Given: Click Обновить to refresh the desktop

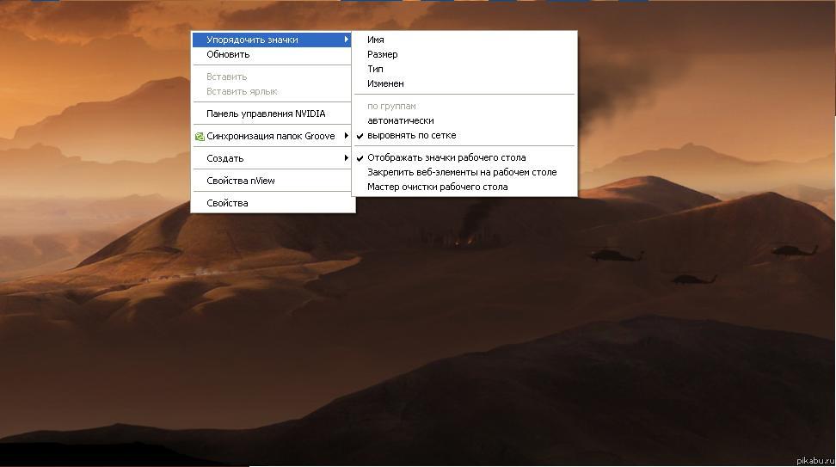Looking at the screenshot, I should click(228, 54).
